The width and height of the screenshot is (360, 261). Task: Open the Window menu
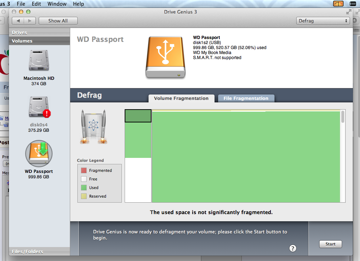(57, 4)
